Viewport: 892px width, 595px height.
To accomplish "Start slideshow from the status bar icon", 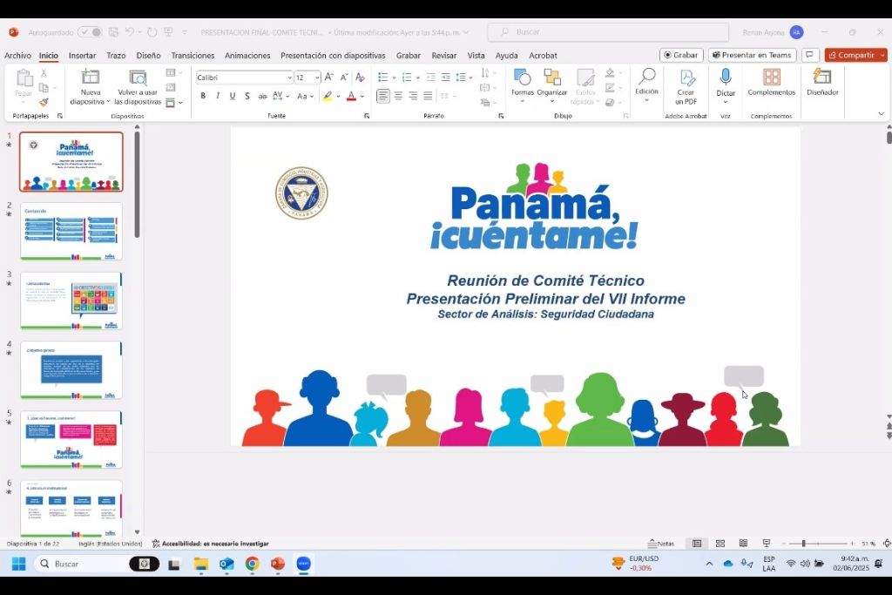I will click(767, 544).
